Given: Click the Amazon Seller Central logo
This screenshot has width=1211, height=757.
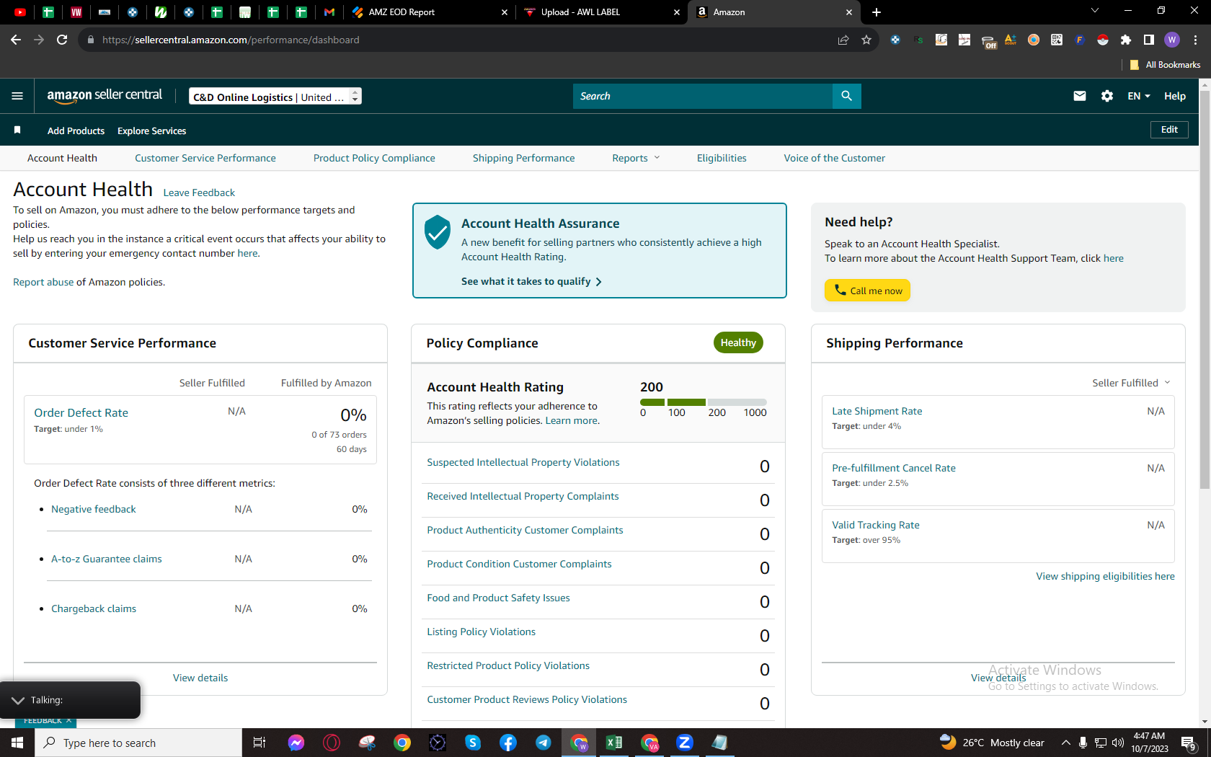Looking at the screenshot, I should [x=105, y=96].
